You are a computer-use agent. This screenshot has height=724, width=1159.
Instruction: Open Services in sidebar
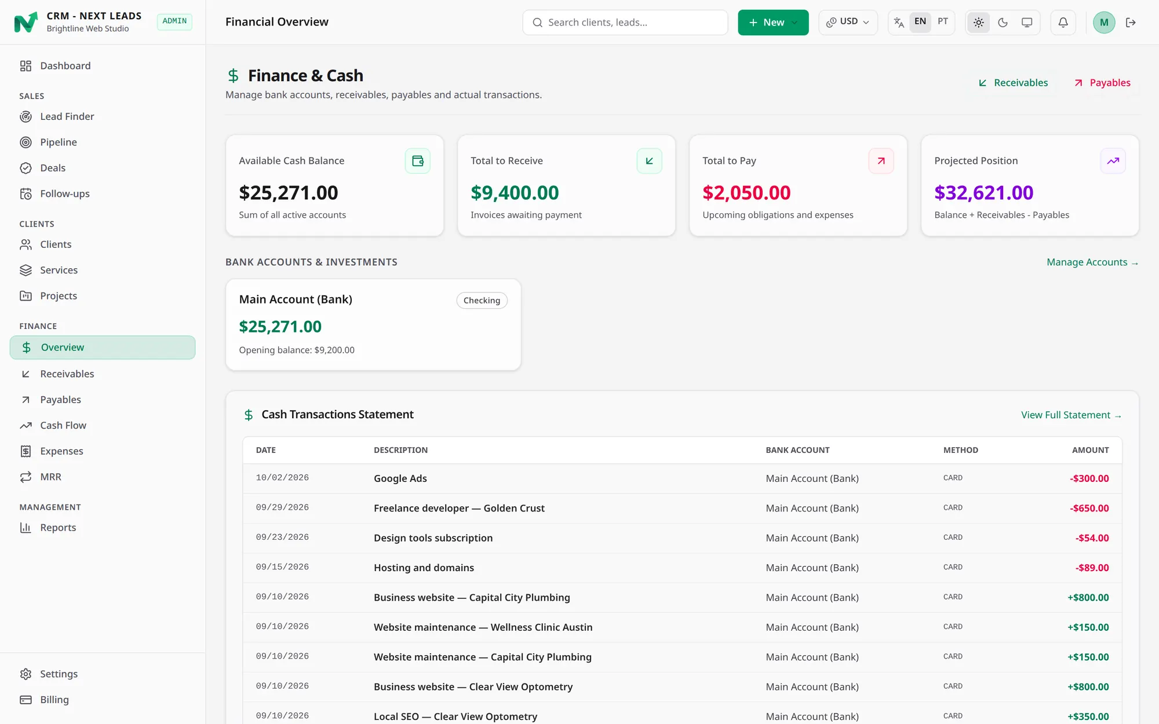tap(103, 270)
